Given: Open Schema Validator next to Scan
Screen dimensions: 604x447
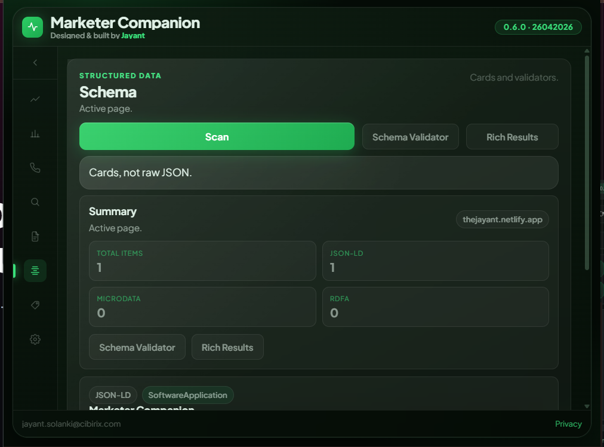Looking at the screenshot, I should click(x=410, y=137).
